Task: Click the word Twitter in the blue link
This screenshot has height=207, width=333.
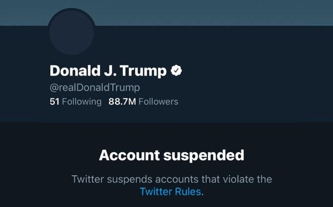Action: 156,192
